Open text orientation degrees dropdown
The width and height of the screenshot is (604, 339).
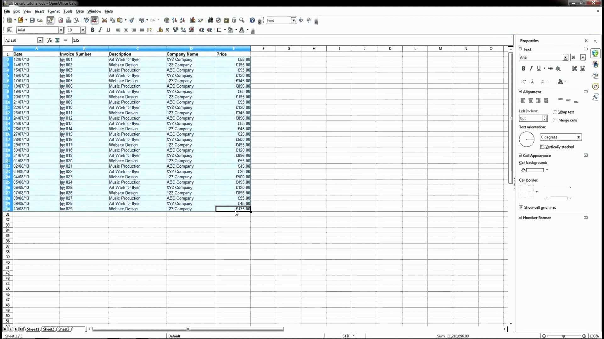point(578,137)
